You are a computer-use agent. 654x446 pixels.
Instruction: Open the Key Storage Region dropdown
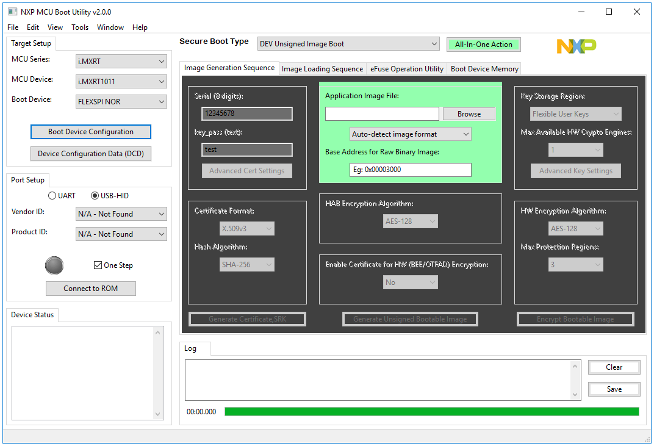pyautogui.click(x=575, y=114)
